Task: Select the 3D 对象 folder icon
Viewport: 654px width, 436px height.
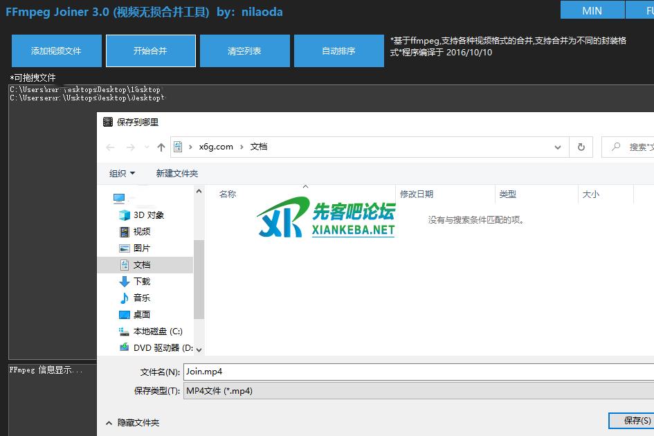Action: pyautogui.click(x=125, y=215)
